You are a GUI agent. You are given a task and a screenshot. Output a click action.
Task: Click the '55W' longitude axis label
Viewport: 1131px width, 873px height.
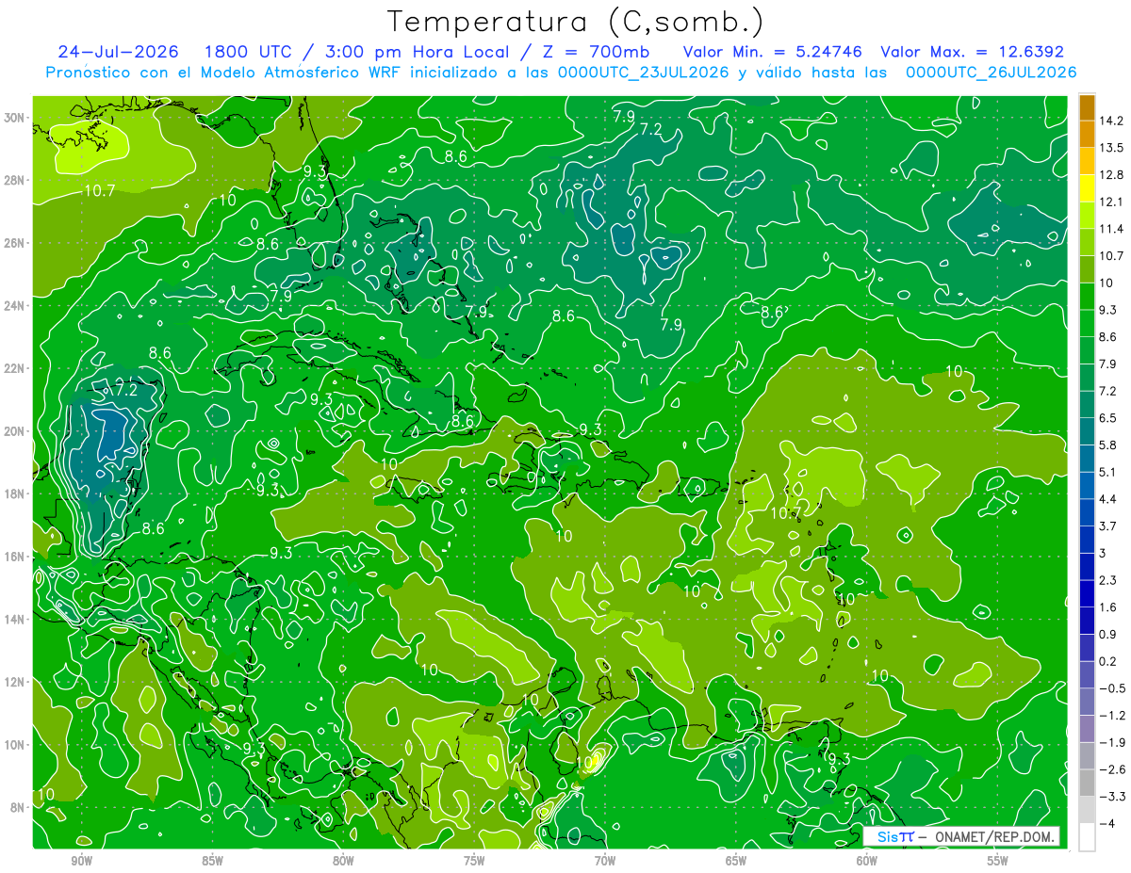[998, 861]
